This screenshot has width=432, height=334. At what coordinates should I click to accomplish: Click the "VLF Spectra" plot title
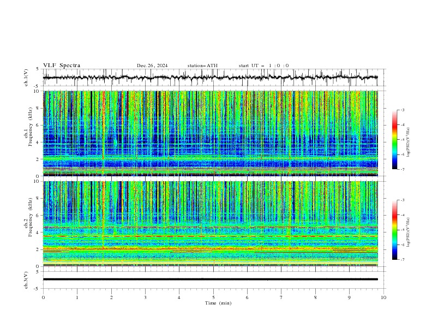(62, 65)
